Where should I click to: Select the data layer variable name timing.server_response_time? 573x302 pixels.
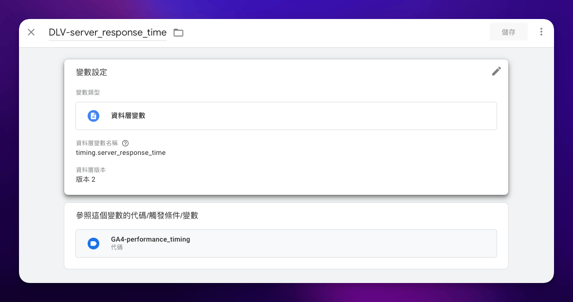[120, 152]
